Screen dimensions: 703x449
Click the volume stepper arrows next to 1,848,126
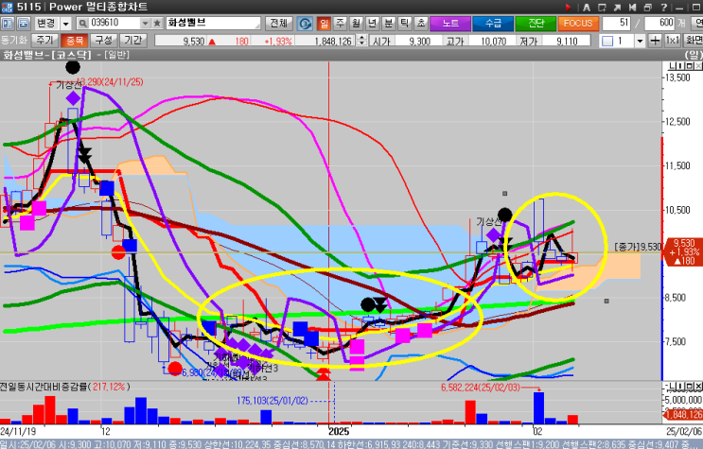(x=361, y=41)
